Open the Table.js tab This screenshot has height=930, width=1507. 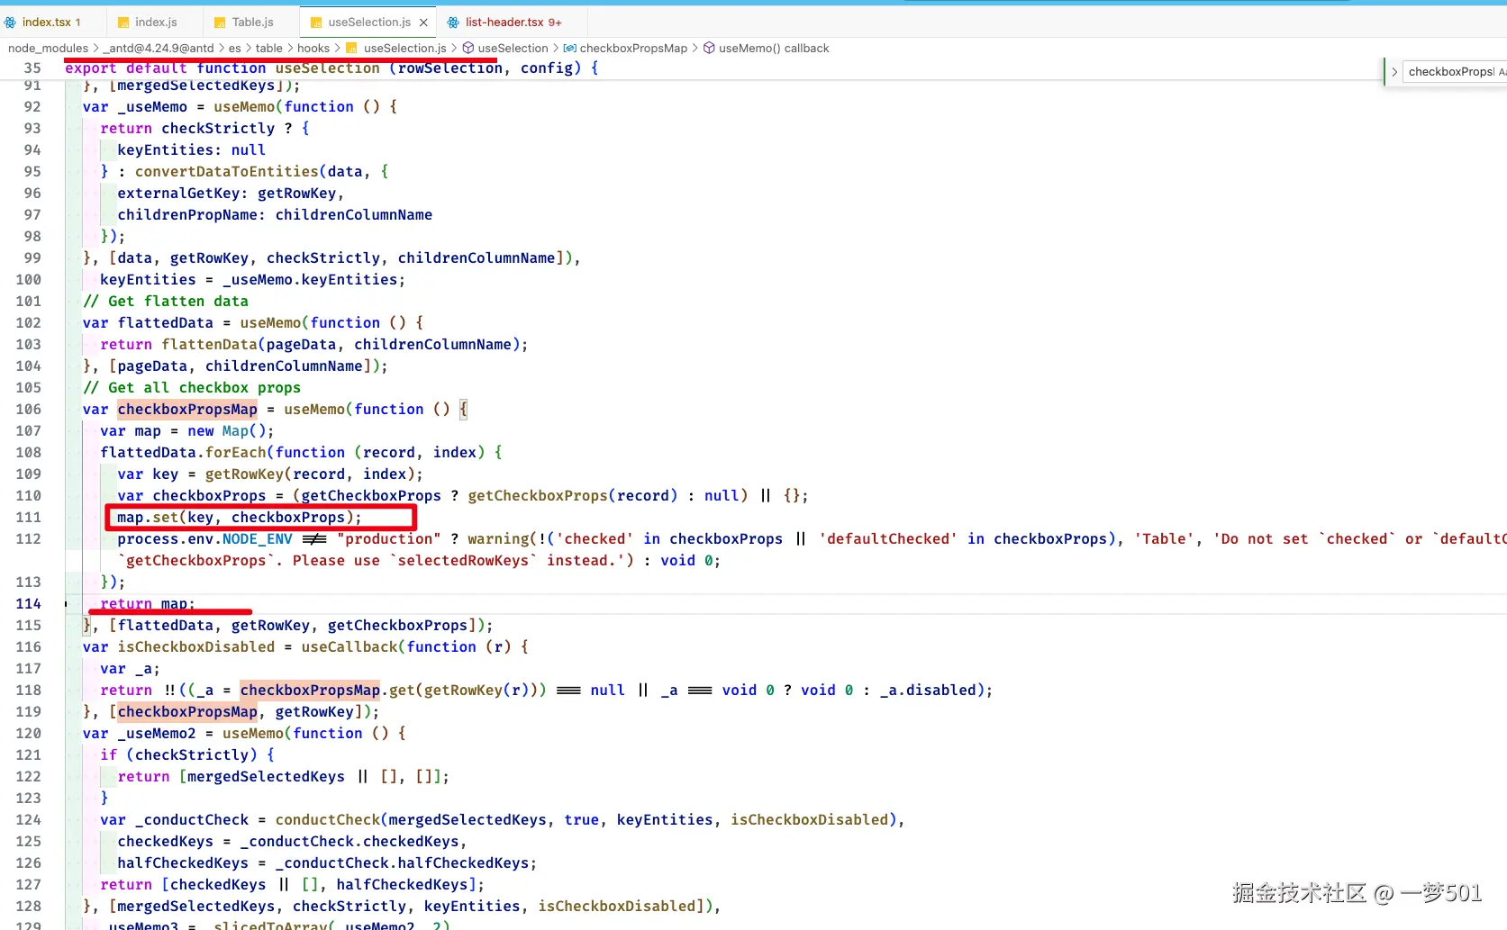(252, 23)
